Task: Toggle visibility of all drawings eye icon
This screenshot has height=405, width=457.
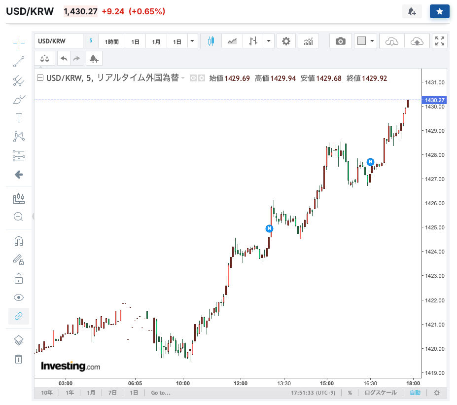Action: pos(19,297)
